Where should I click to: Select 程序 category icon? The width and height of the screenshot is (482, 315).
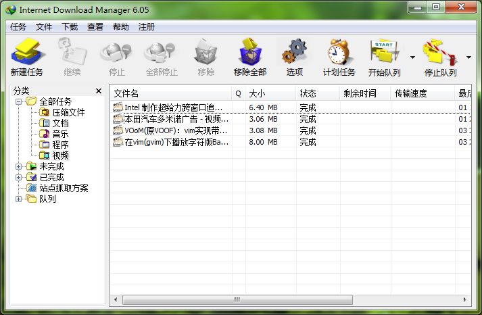coord(44,145)
